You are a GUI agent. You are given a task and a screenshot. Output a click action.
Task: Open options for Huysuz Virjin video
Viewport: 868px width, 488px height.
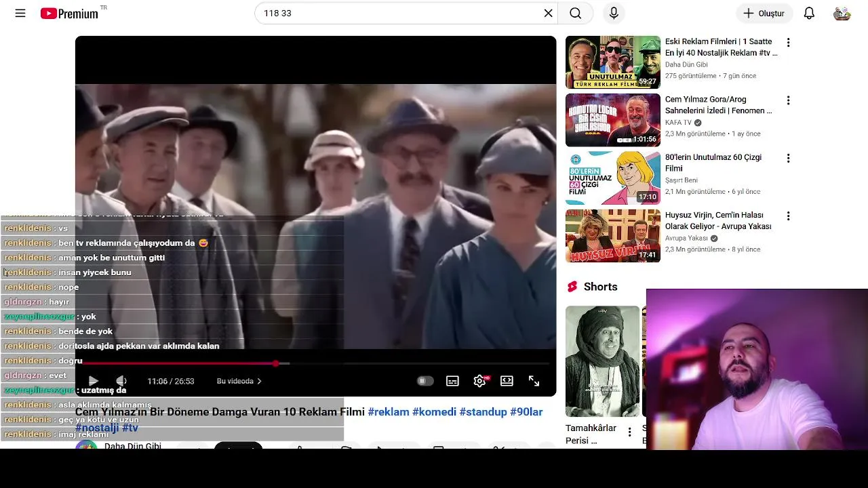click(788, 216)
